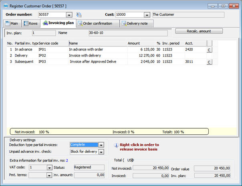Select the Delivery IP02 row in table
Viewport: 242px width, 186px height.
[x=80, y=56]
